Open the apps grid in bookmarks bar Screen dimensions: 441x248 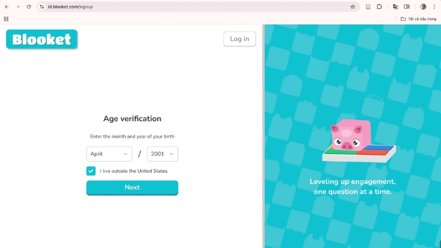[x=6, y=19]
